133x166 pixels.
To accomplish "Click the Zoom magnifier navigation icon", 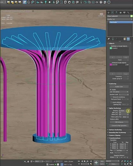I will pos(122,161).
